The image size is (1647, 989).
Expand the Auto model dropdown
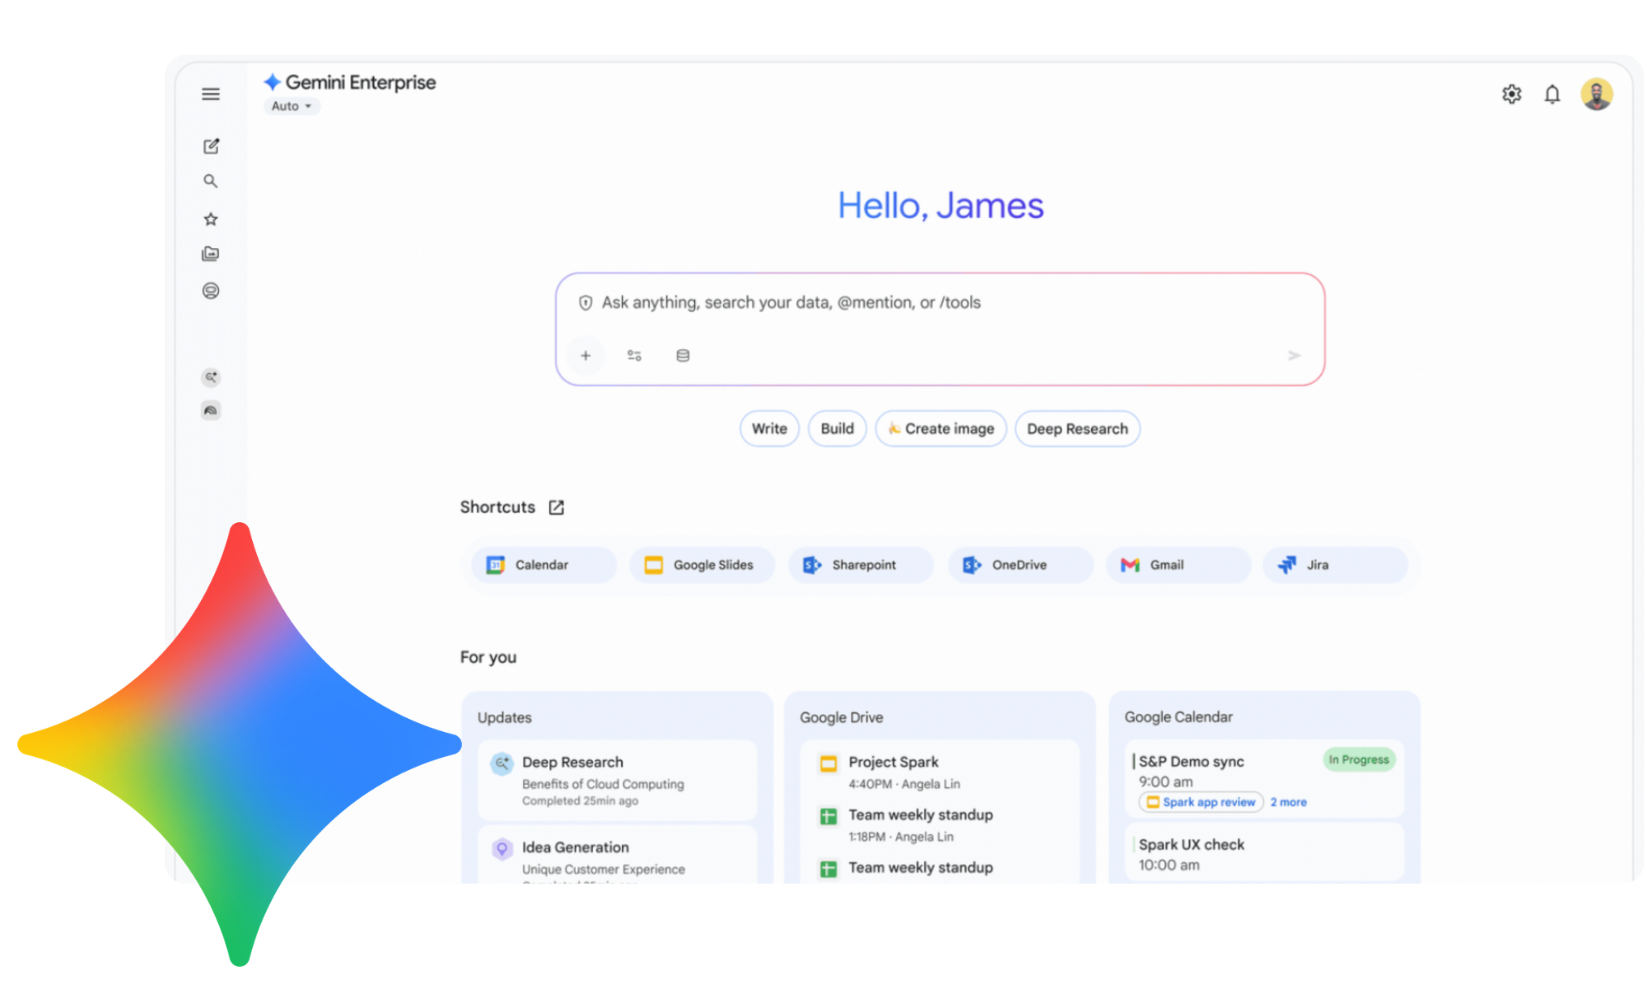click(292, 106)
